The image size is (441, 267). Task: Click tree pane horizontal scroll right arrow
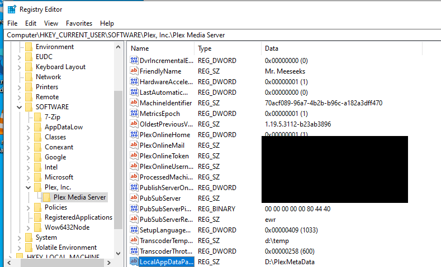109,263
